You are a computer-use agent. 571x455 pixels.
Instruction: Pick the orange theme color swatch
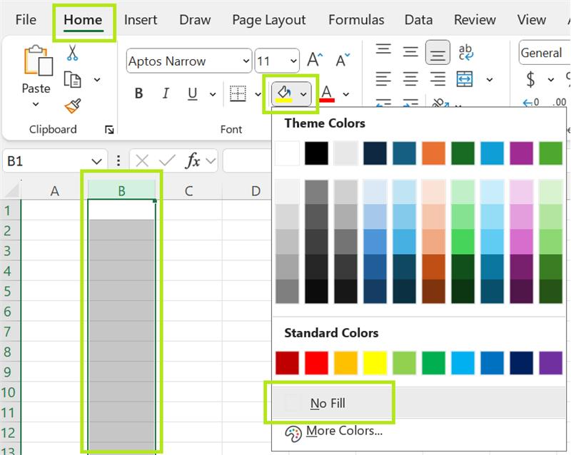click(433, 153)
